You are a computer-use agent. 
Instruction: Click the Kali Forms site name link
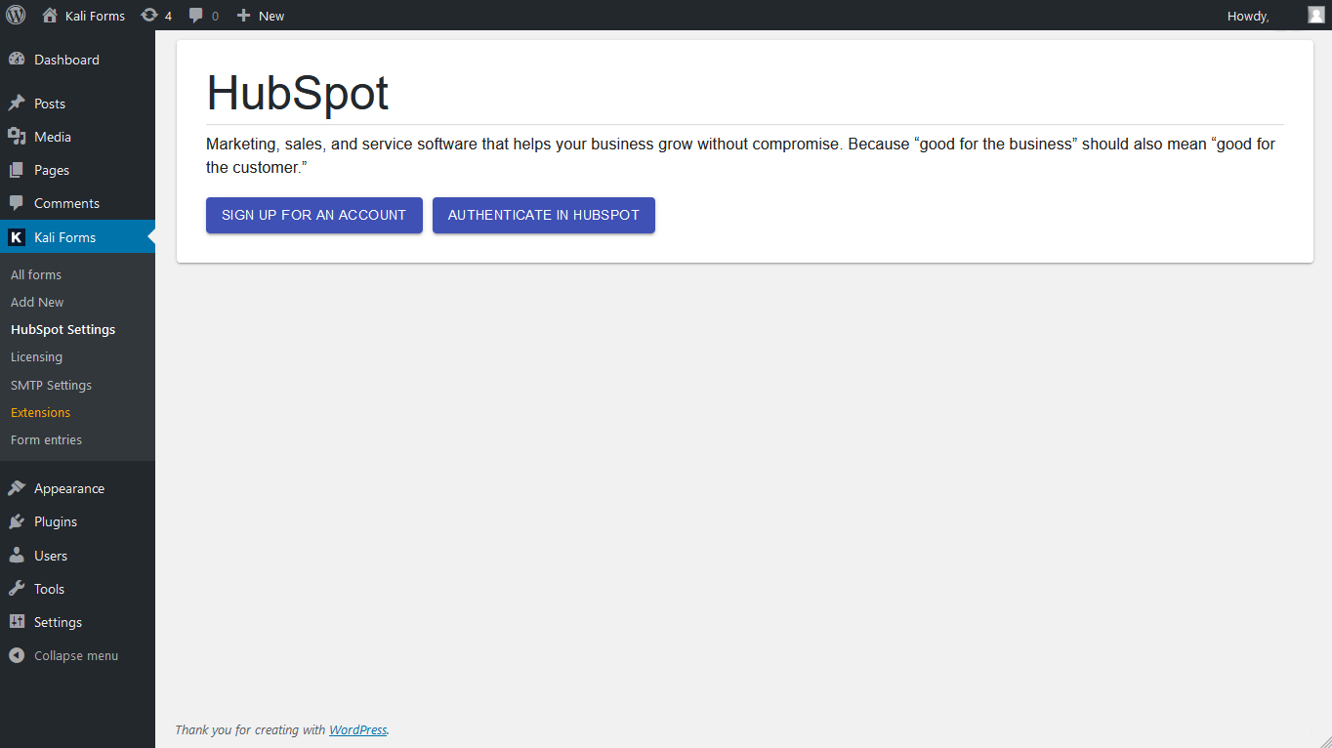click(95, 16)
